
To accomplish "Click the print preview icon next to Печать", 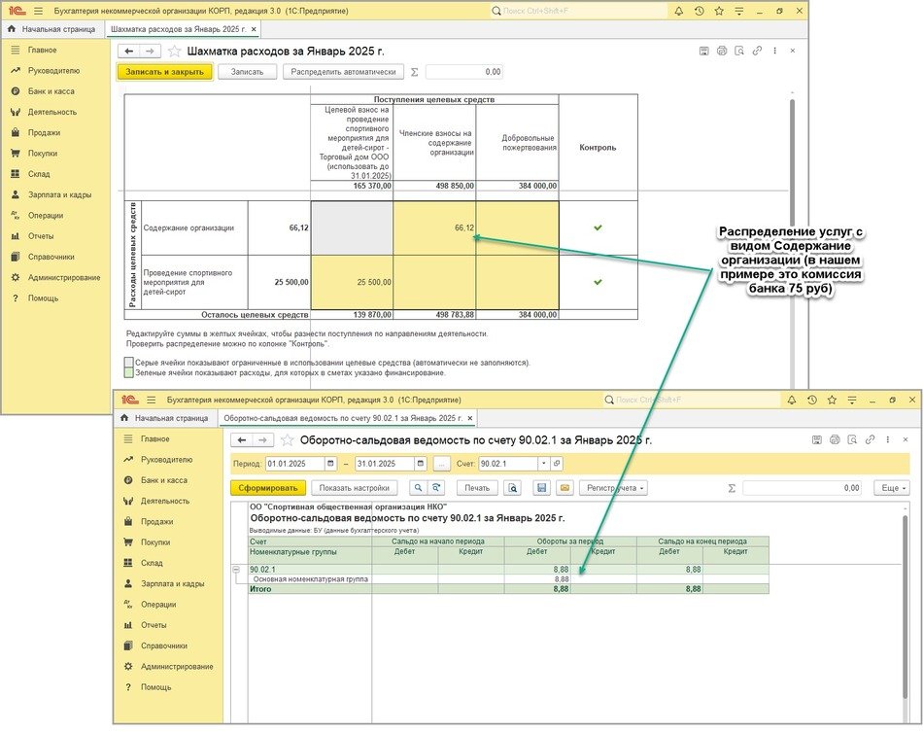I will click(x=512, y=488).
